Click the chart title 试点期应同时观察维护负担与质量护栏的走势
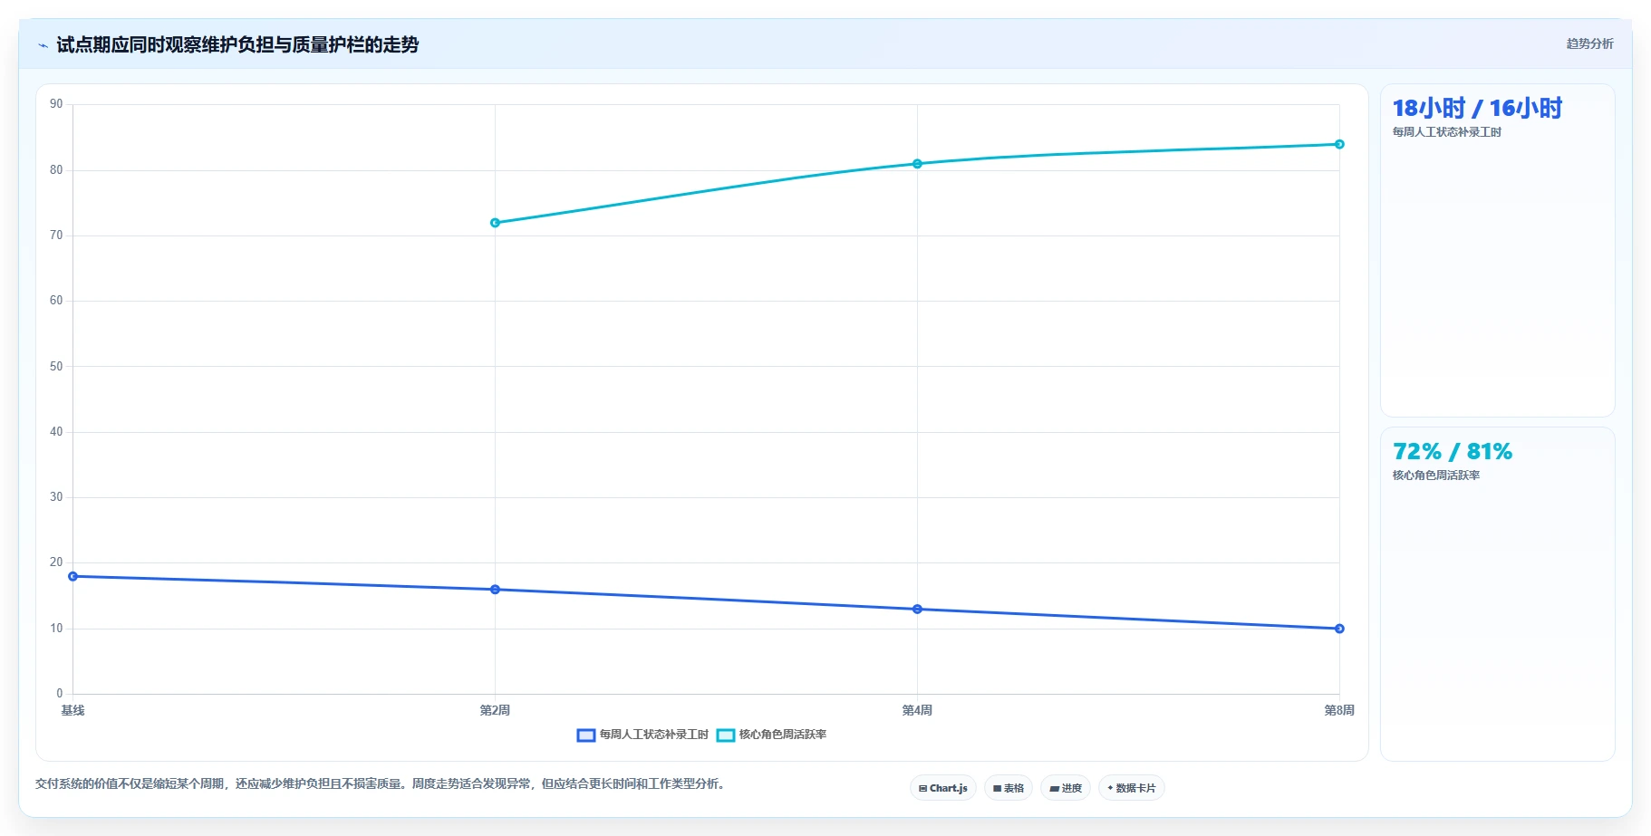This screenshot has width=1651, height=836. click(x=237, y=44)
